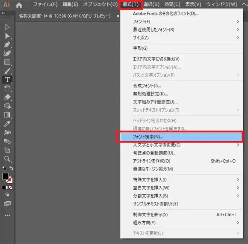Select the 名称未設定-1 document tab

point(65,16)
